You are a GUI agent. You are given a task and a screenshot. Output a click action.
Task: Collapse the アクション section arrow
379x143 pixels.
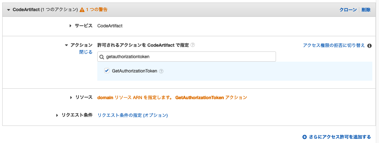pyautogui.click(x=66, y=45)
